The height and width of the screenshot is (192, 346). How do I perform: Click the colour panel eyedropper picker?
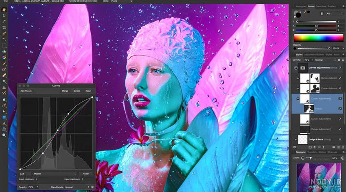coord(305,12)
